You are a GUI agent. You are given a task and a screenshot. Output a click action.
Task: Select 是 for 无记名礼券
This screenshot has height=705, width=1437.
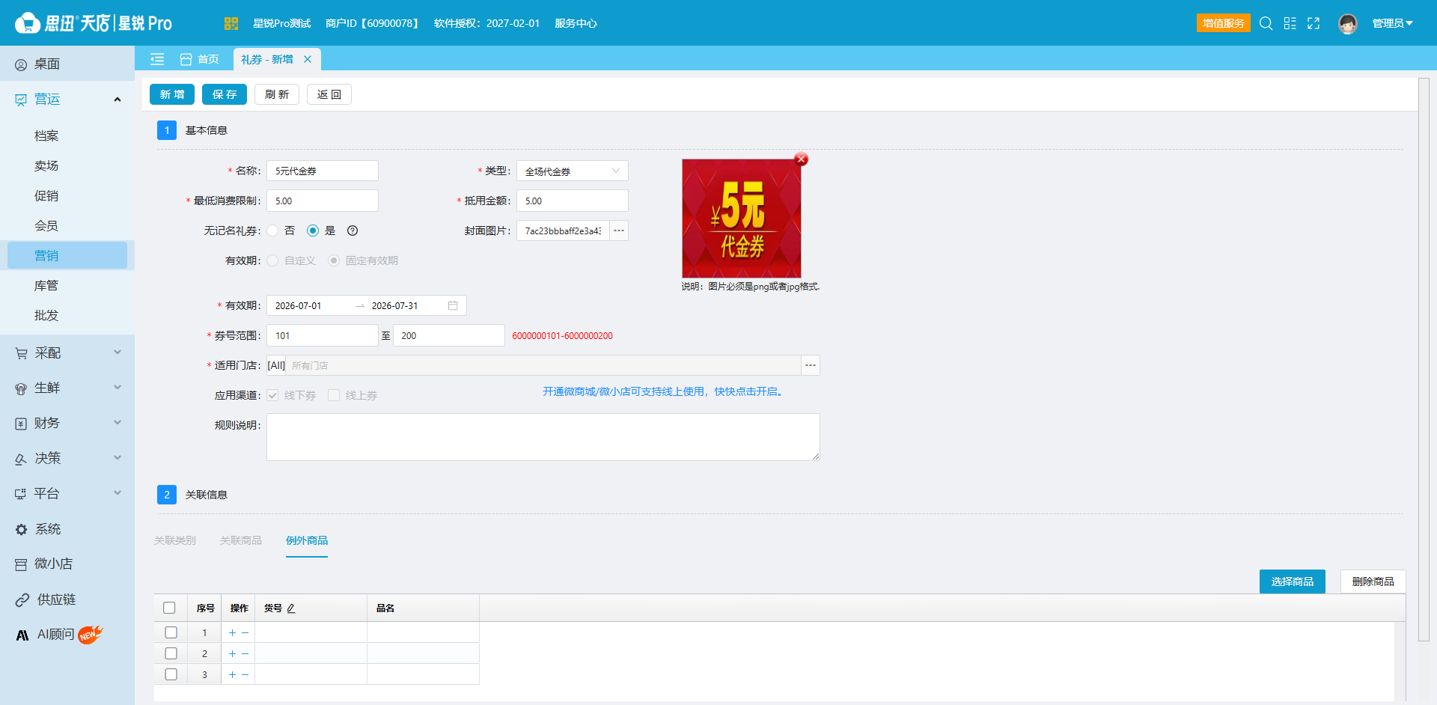tap(313, 231)
